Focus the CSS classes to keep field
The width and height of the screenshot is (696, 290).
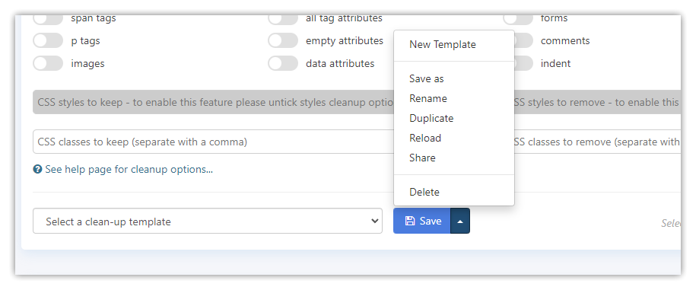[x=213, y=142]
